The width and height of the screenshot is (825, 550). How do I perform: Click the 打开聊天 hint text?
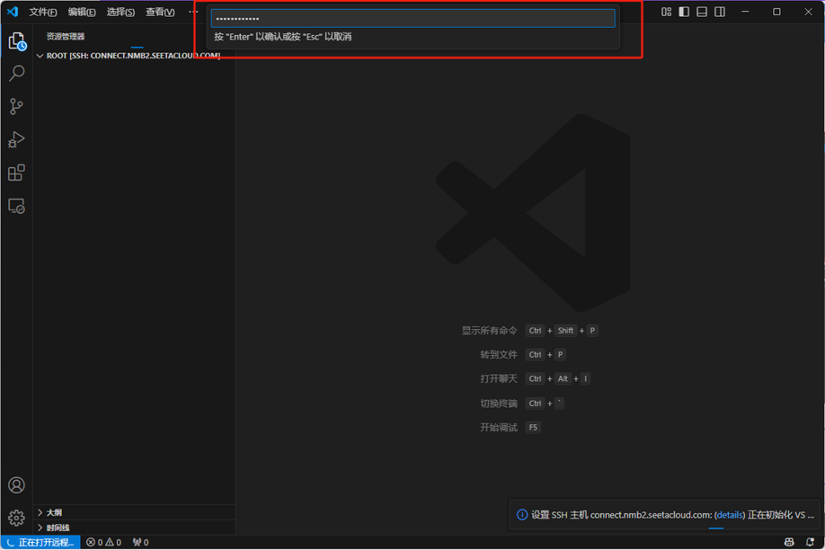point(499,379)
